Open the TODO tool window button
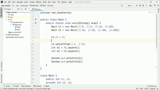 16,86
